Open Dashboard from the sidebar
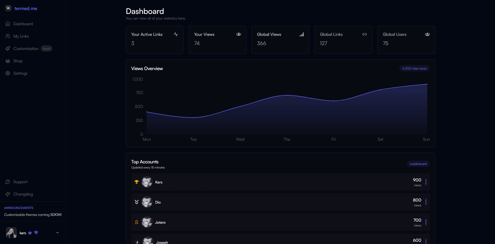 [23, 24]
